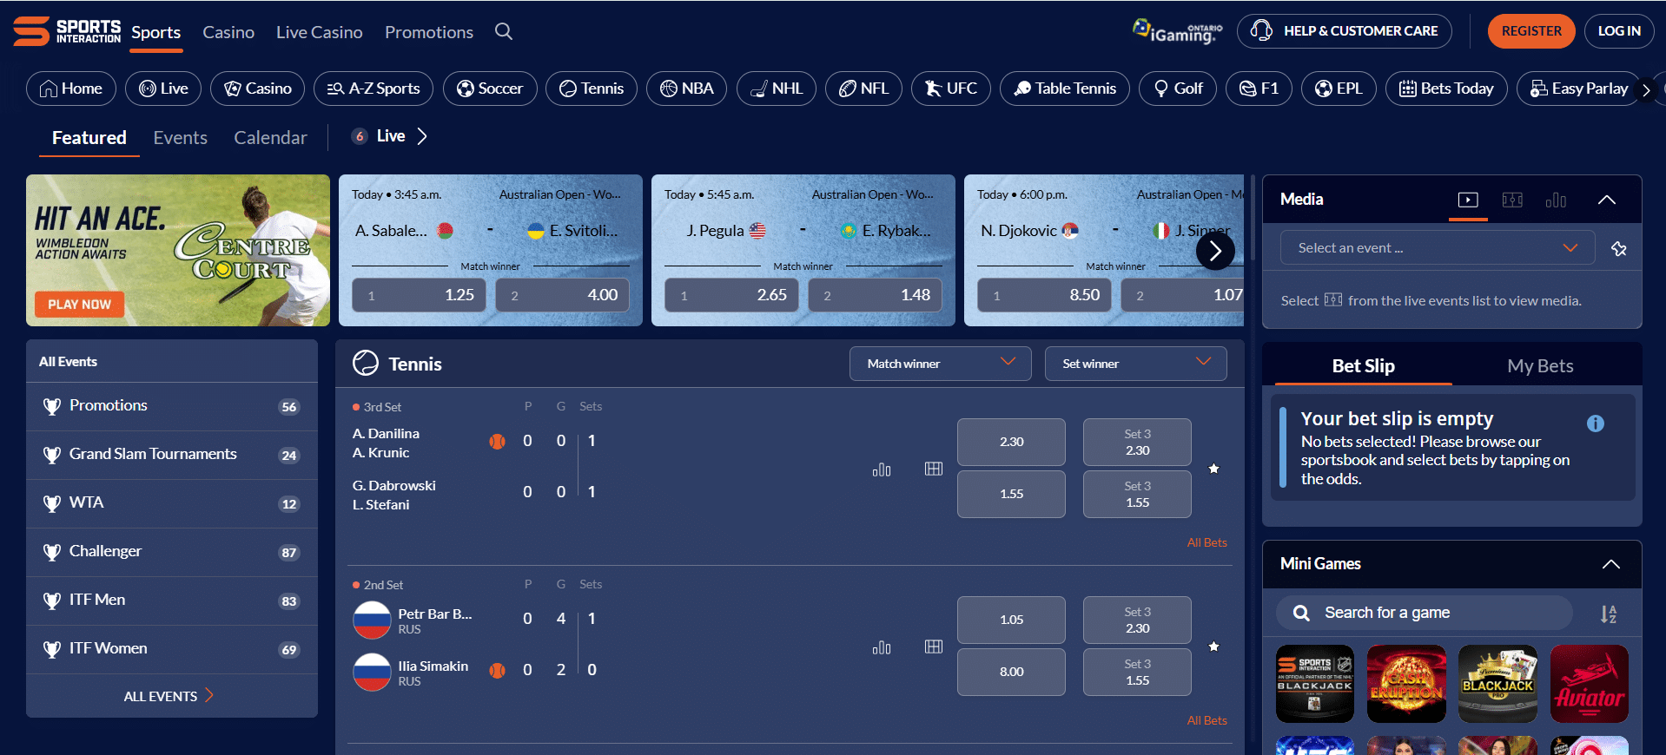Click the Search for a game field

1425,613
